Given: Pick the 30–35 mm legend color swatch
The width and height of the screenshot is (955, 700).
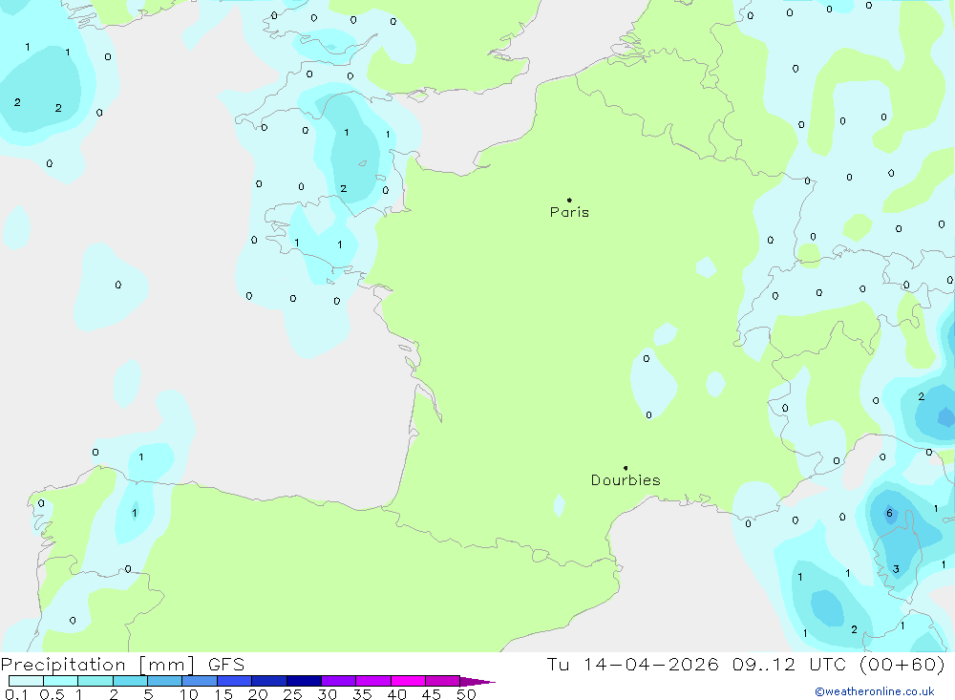Looking at the screenshot, I should pyautogui.click(x=339, y=681).
